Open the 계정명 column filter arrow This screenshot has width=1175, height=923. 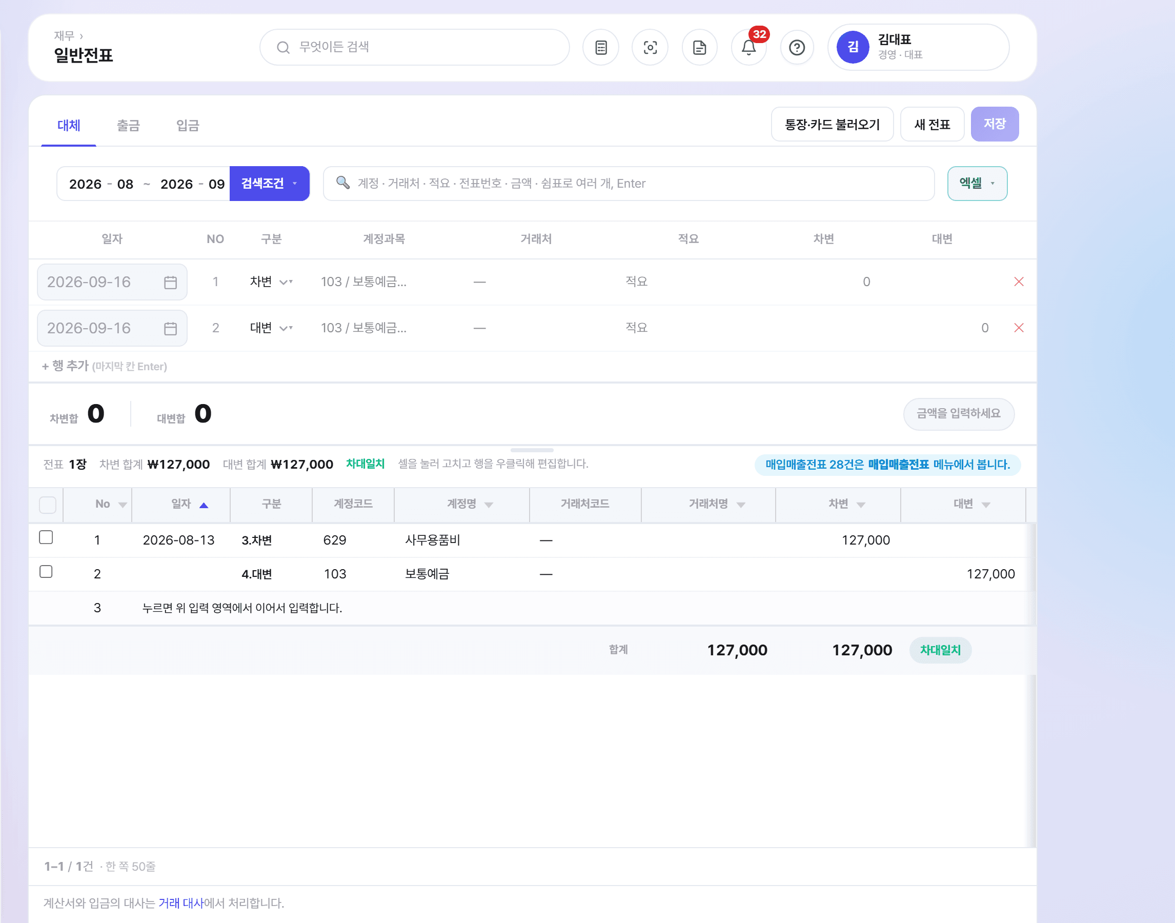click(x=489, y=505)
